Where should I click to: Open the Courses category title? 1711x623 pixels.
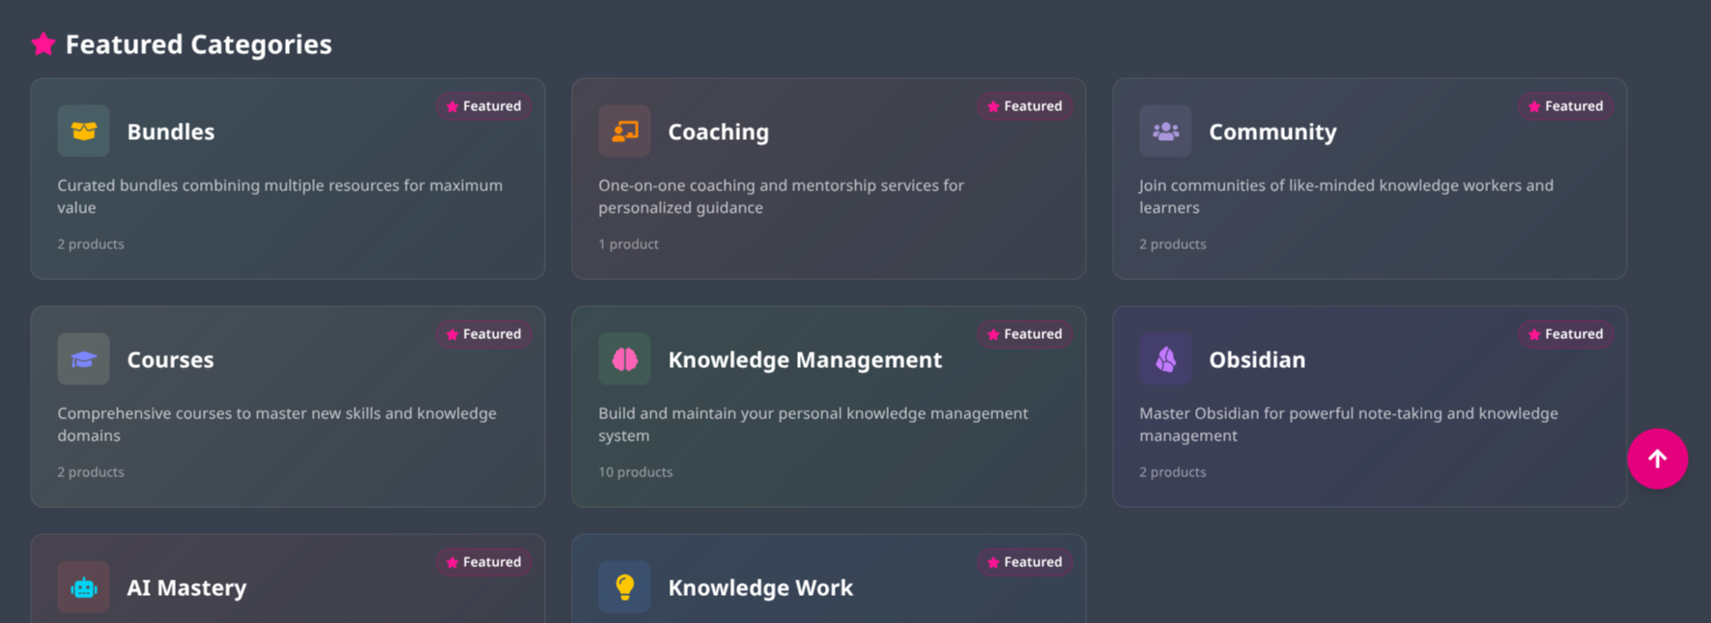tap(170, 359)
